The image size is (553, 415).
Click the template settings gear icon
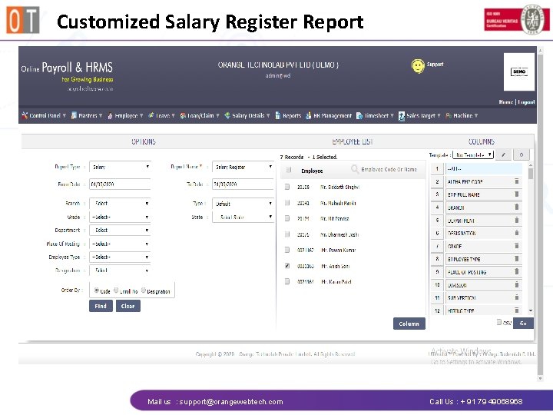[x=522, y=154]
